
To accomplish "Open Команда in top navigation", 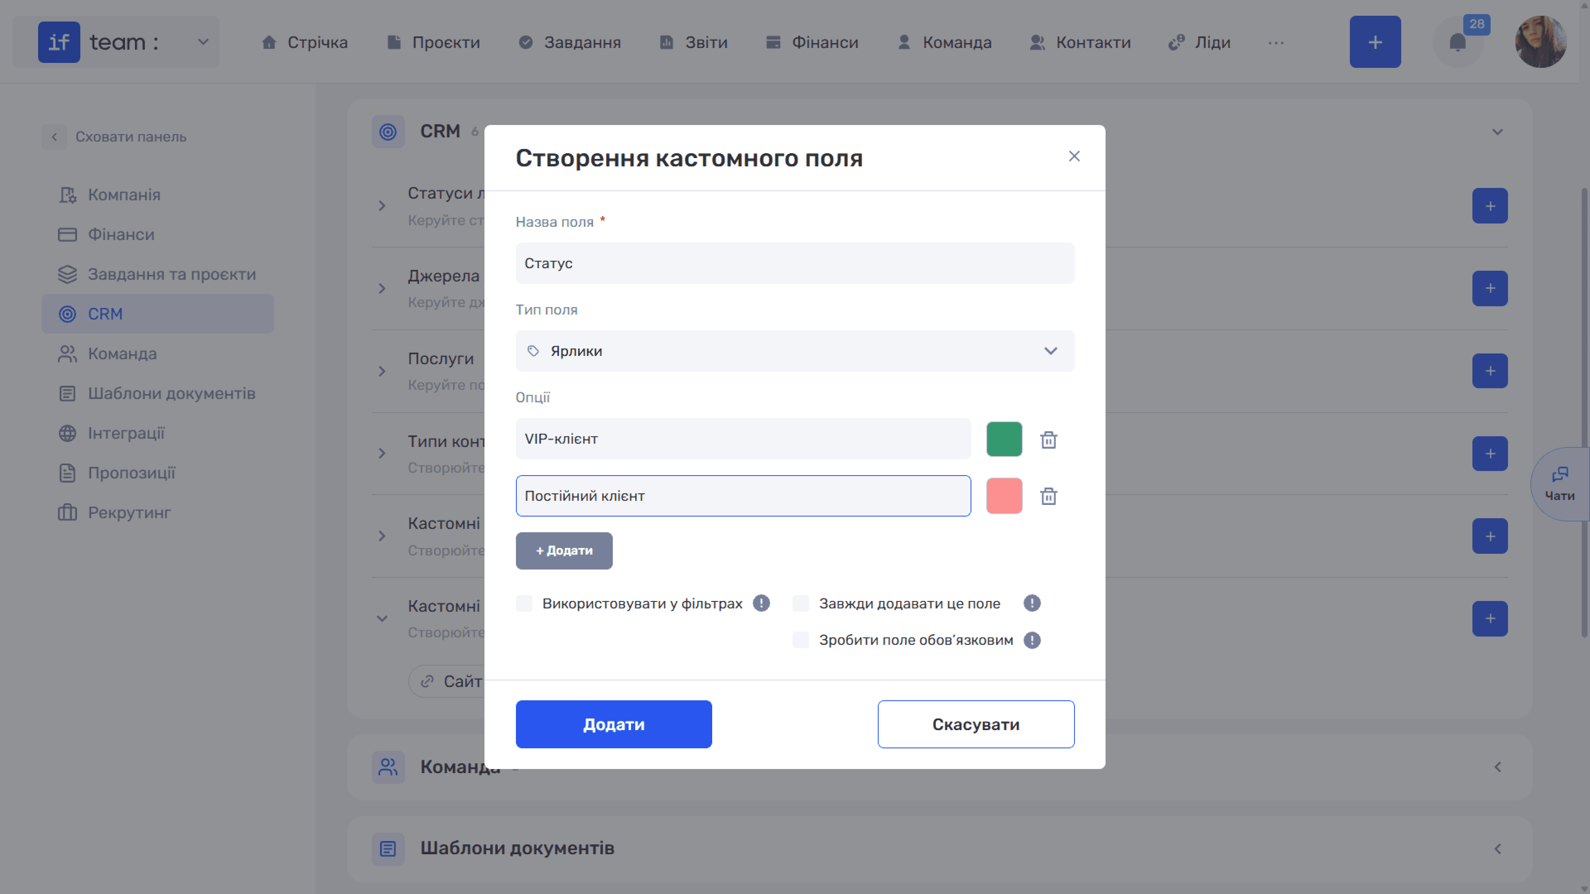I will point(944,43).
